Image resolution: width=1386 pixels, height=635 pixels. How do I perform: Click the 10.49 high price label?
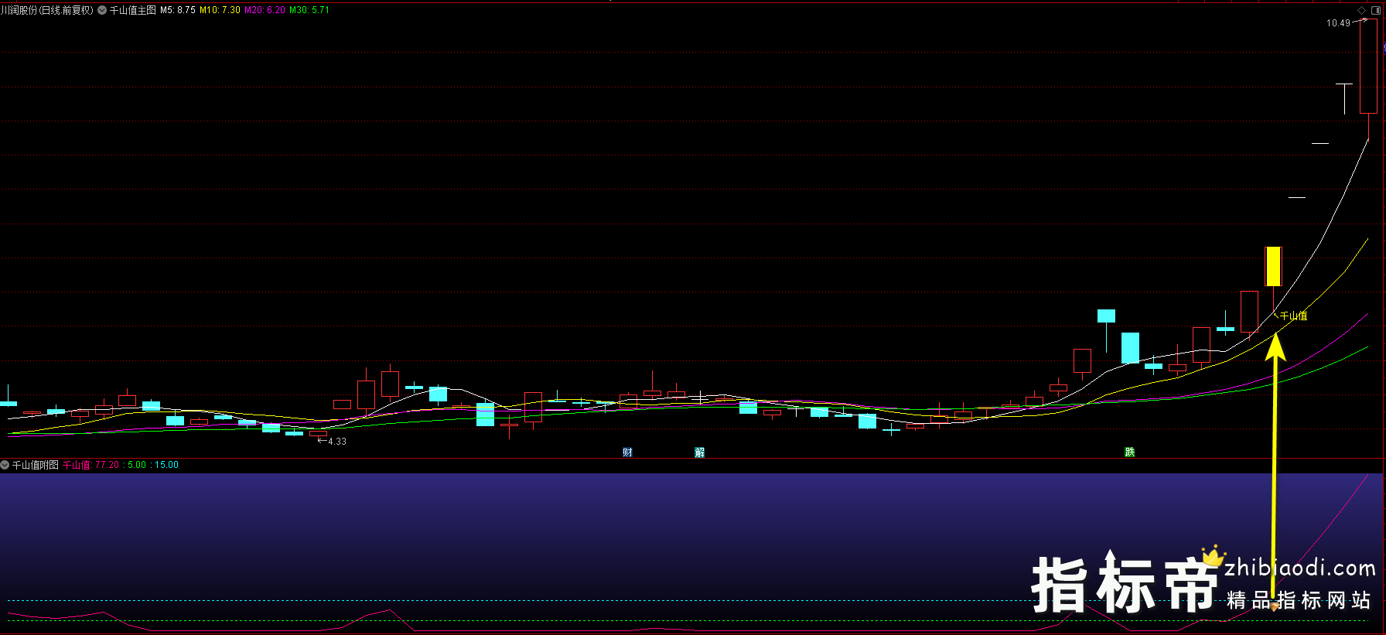[1338, 23]
